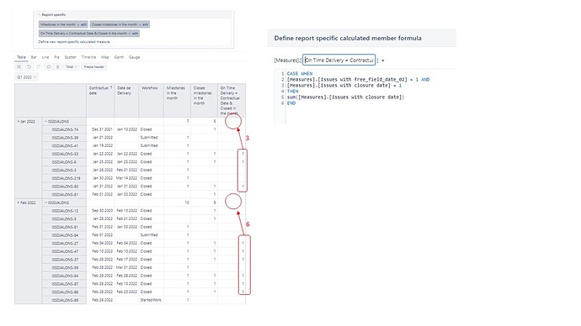Switch to the Gantt tab

[x=119, y=57]
